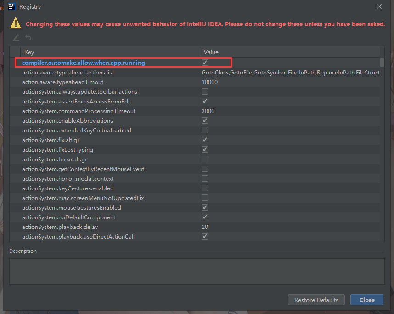Enable actionSystem.extendedKeyCode.disabled checkbox
The image size is (394, 314).
[205, 130]
